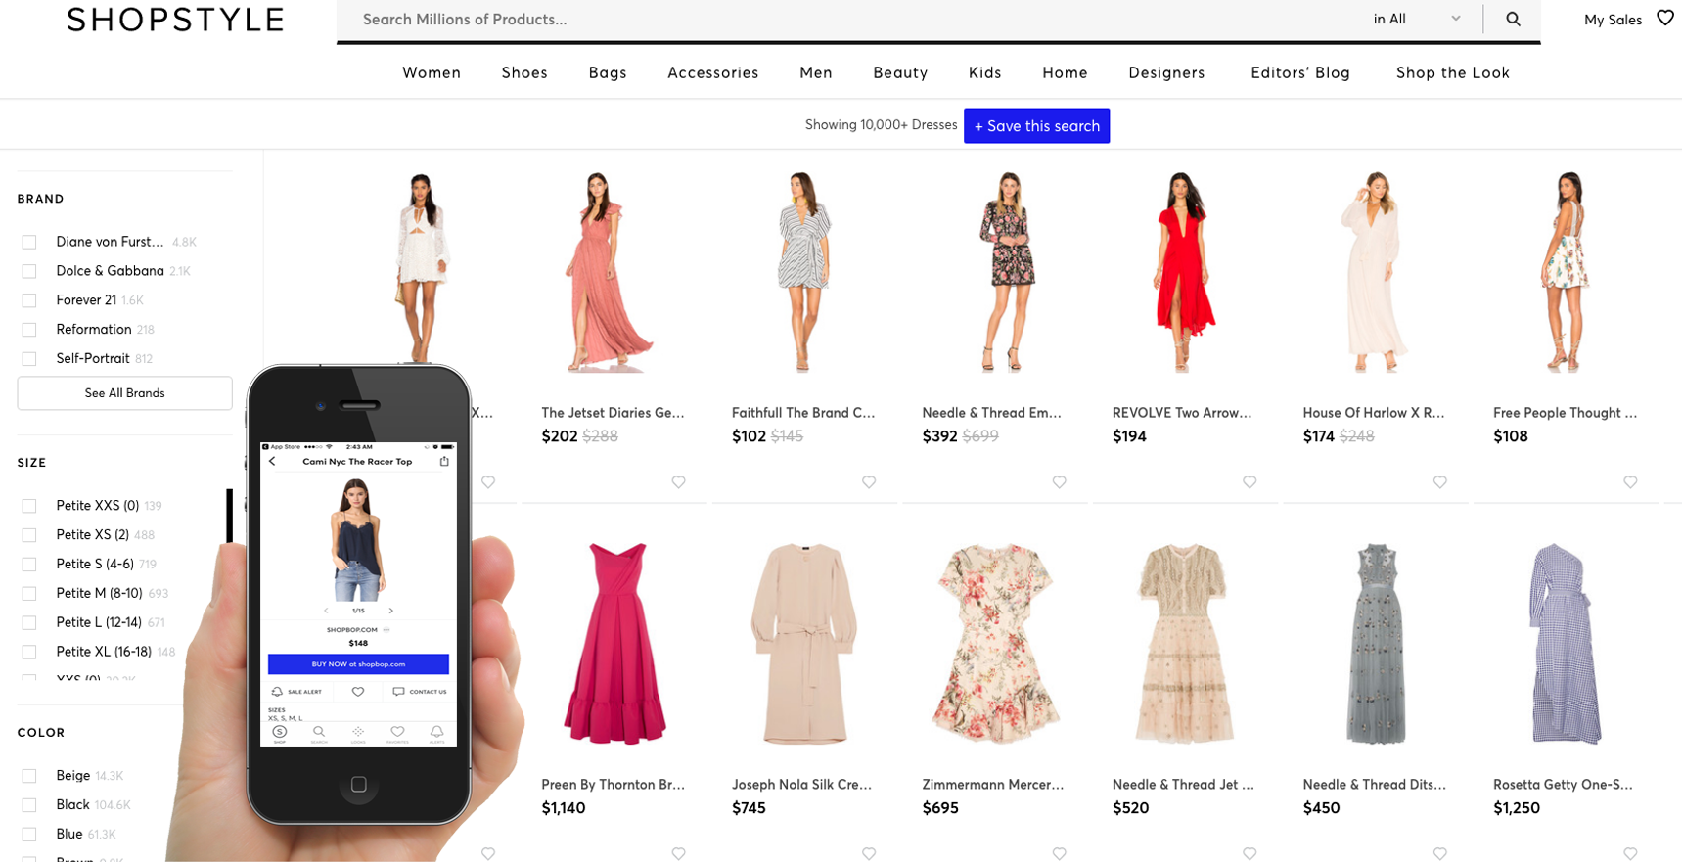
Task: Open the Bags category menu
Action: (x=608, y=72)
